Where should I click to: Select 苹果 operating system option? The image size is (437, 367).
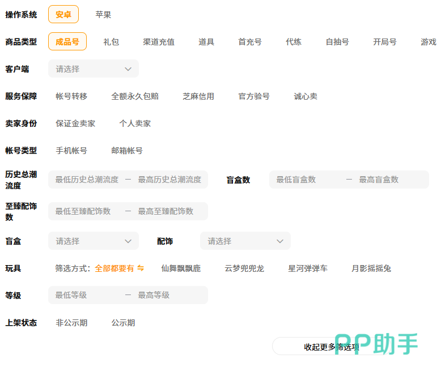click(x=103, y=15)
